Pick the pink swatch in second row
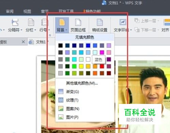Image resolution: width=170 pixels, height=133 pixels. pos(109,52)
